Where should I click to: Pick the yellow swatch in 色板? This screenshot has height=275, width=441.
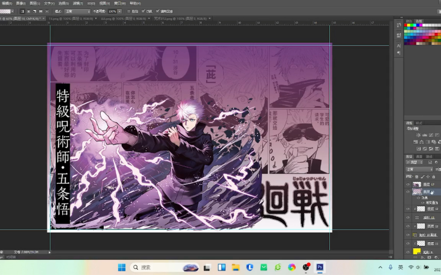coord(409,25)
